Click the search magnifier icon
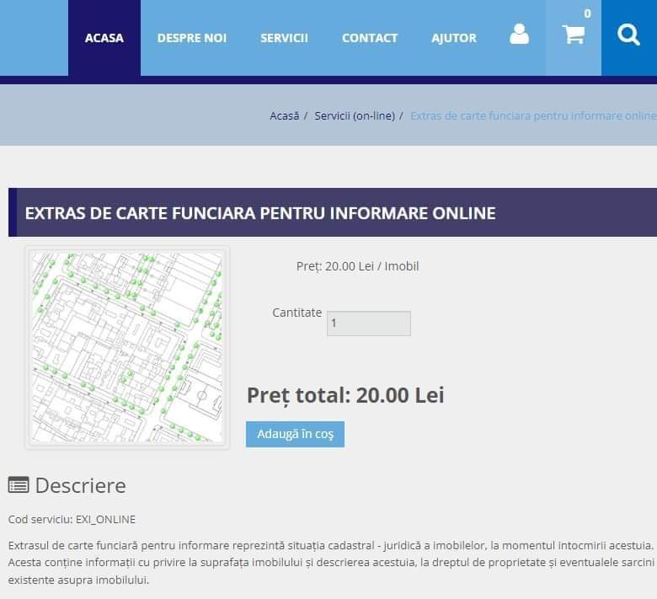This screenshot has height=599, width=657. click(628, 35)
